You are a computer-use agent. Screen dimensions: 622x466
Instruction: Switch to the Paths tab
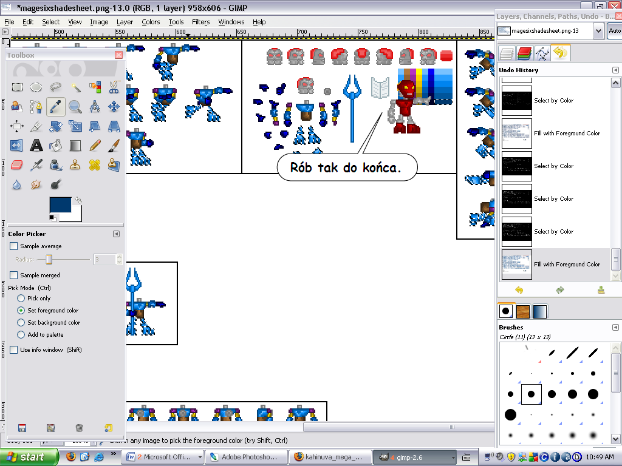[x=542, y=53]
